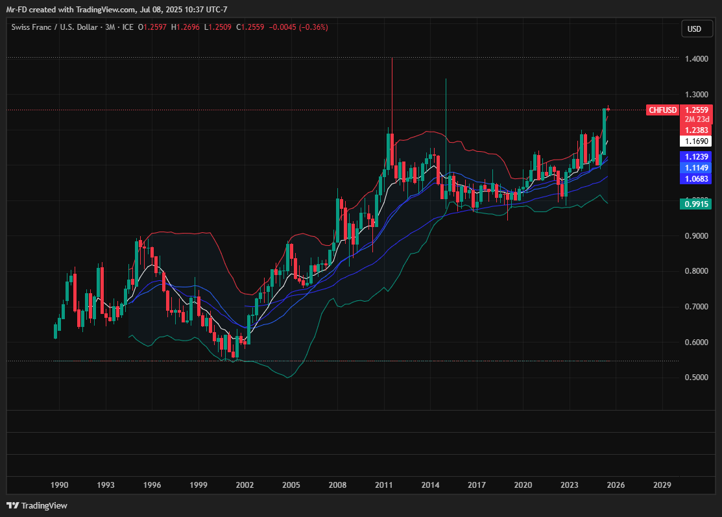722x517 pixels.
Task: Click the 1.4000 price axis label
Action: click(x=696, y=59)
